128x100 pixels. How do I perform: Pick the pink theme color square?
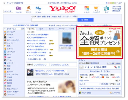coord(109,3)
